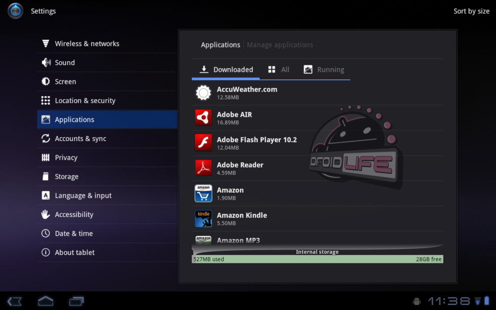Open Accounts & sync settings
Image resolution: width=496 pixels, height=310 pixels.
[x=107, y=139]
